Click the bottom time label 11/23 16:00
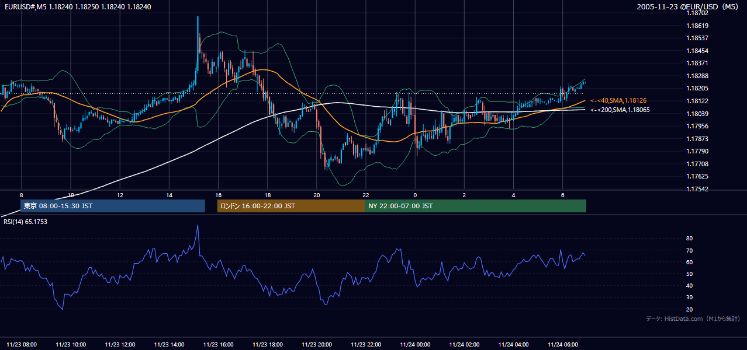Viewport: 747px width, 350px height. (218, 344)
